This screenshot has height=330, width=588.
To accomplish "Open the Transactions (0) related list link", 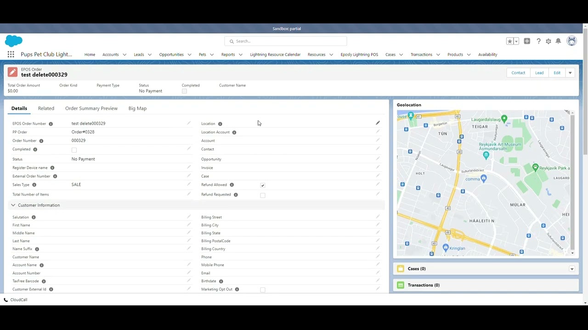I will [x=424, y=285].
